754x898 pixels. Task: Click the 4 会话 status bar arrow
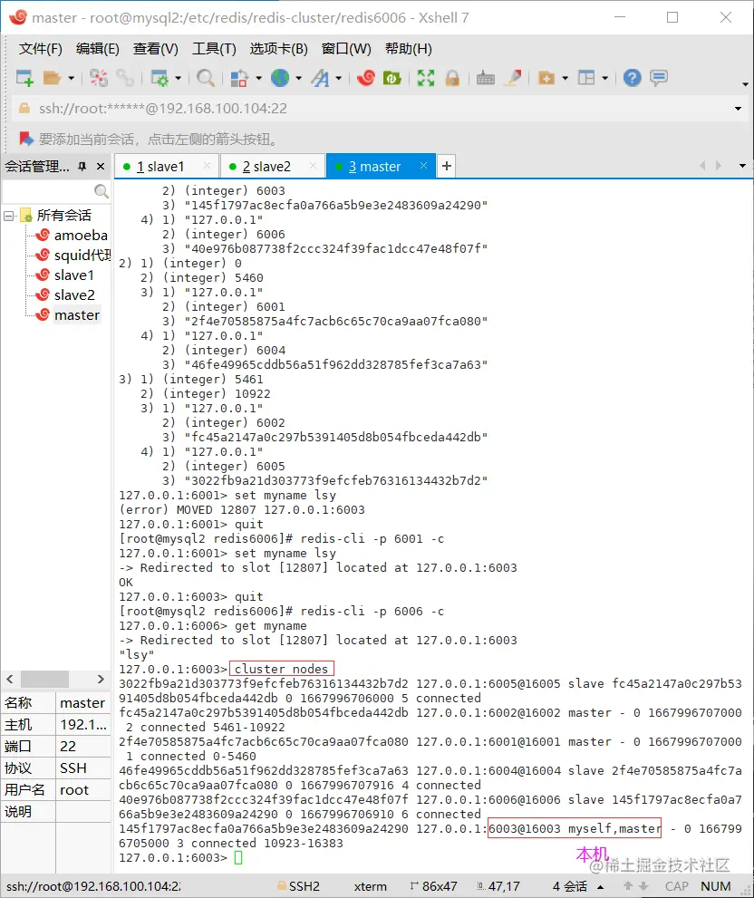coord(601,887)
